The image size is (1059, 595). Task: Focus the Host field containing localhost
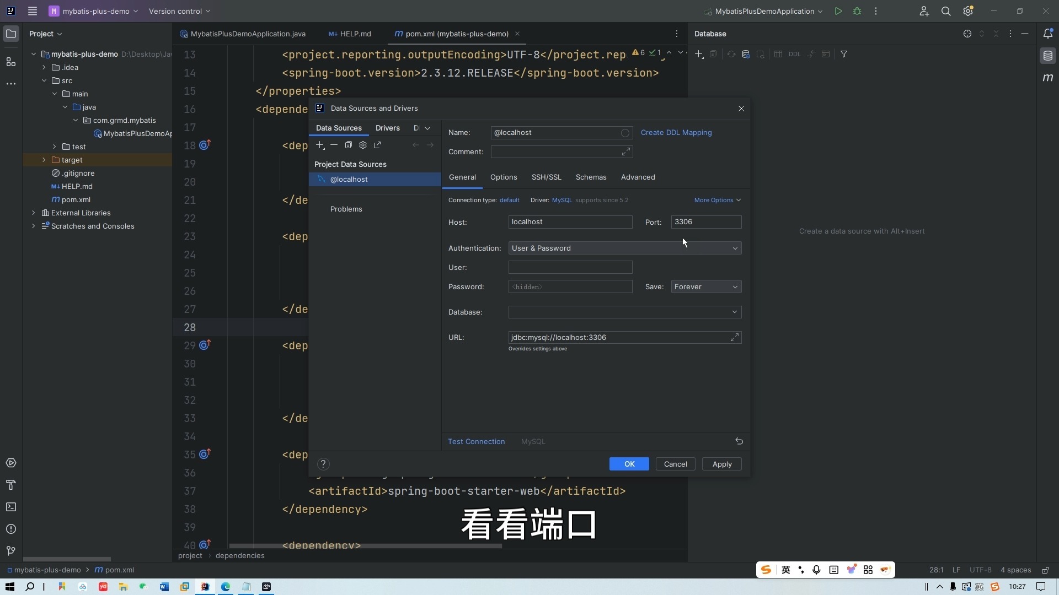[570, 222]
